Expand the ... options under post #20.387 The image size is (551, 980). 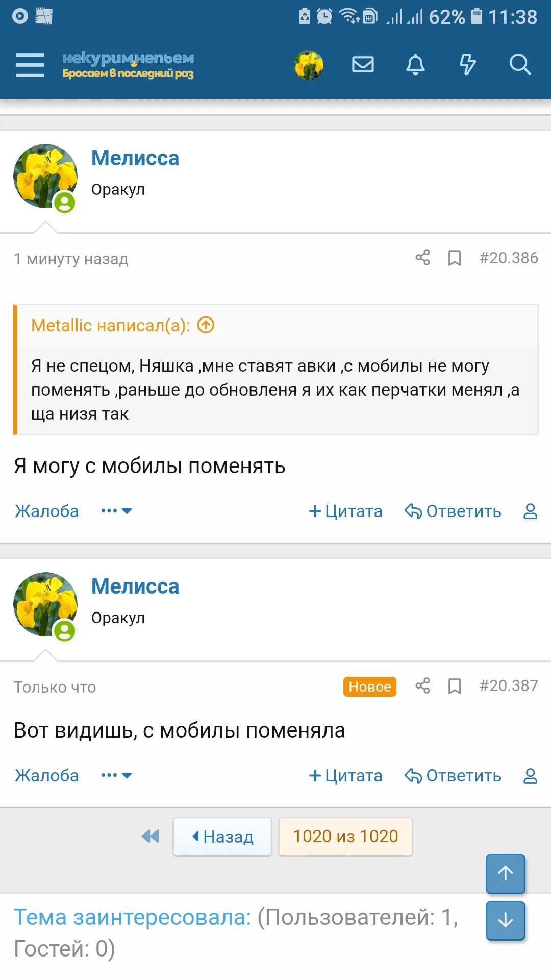(x=116, y=775)
